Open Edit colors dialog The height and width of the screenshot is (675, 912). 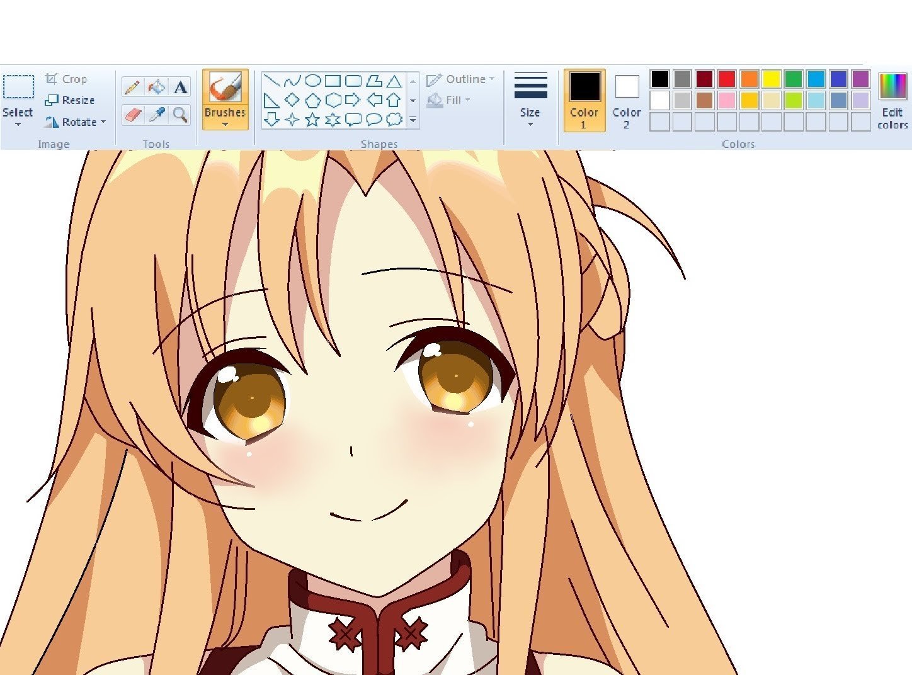(x=892, y=100)
